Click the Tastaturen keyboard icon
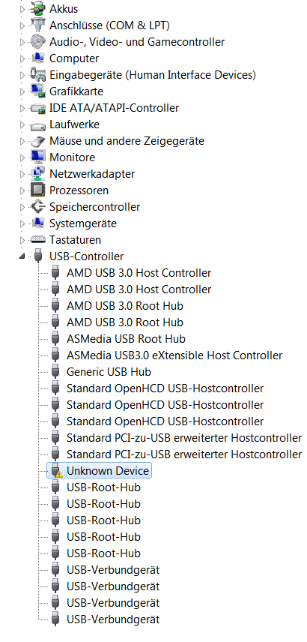This screenshot has height=642, width=307. (x=37, y=239)
